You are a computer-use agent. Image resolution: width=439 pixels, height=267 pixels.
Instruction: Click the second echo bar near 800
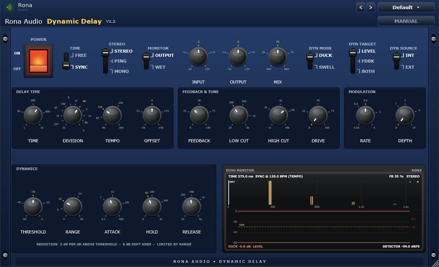(x=311, y=200)
